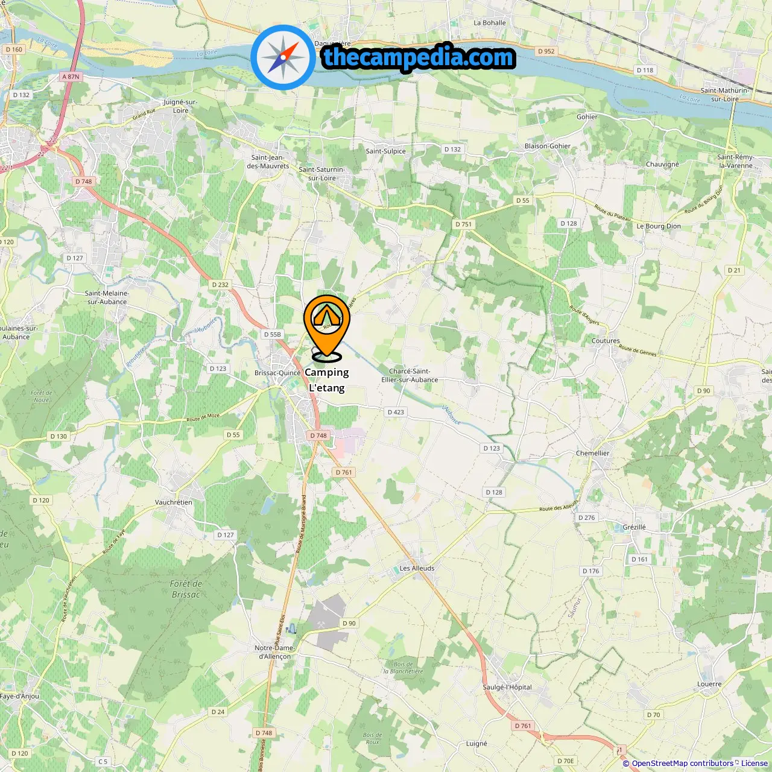Open thecampedia.com logo text
Image resolution: width=772 pixels, height=772 pixels.
tap(419, 57)
